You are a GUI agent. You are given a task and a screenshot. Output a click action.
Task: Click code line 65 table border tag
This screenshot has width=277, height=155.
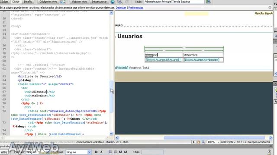pyautogui.click(x=45, y=84)
